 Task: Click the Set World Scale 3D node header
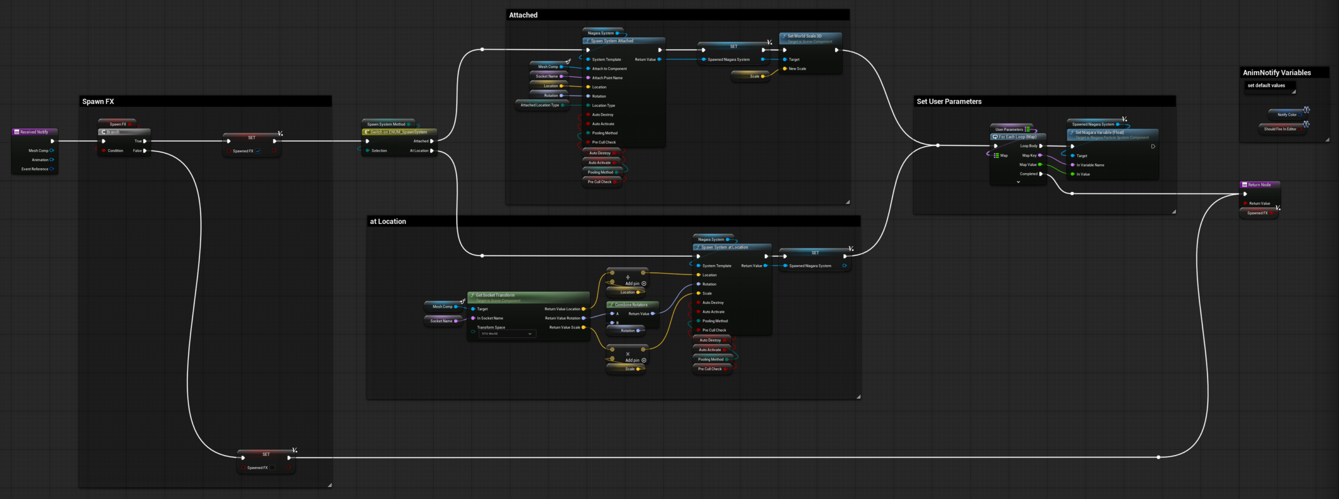coord(804,36)
